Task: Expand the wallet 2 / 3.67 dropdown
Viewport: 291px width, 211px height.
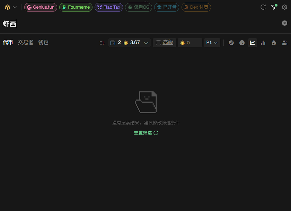Action: pos(129,43)
